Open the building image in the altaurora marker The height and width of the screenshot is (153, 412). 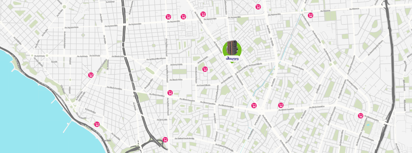click(232, 48)
